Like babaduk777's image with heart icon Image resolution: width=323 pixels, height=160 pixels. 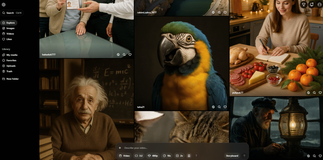pos(130,55)
